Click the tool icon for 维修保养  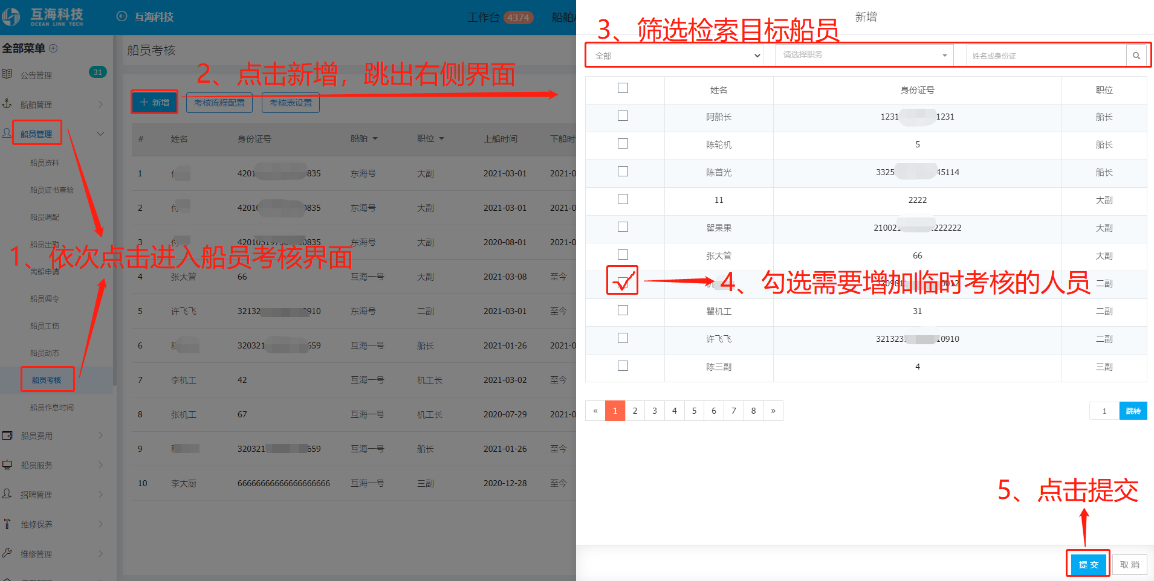pyautogui.click(x=7, y=524)
